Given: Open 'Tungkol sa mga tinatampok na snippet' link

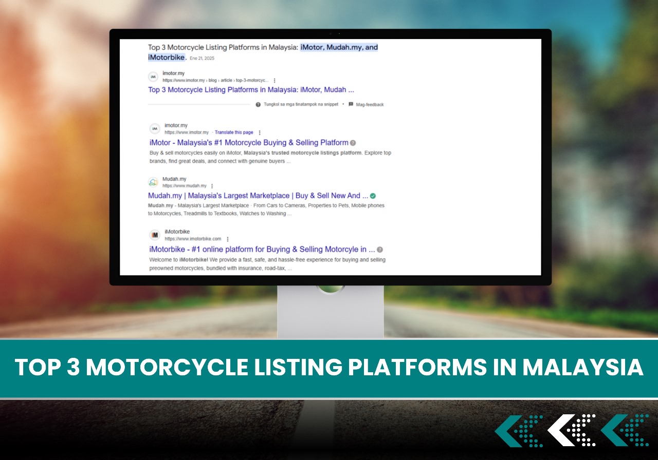Looking at the screenshot, I should [301, 104].
